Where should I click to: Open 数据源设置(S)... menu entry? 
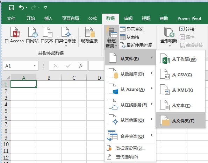tap(130, 148)
